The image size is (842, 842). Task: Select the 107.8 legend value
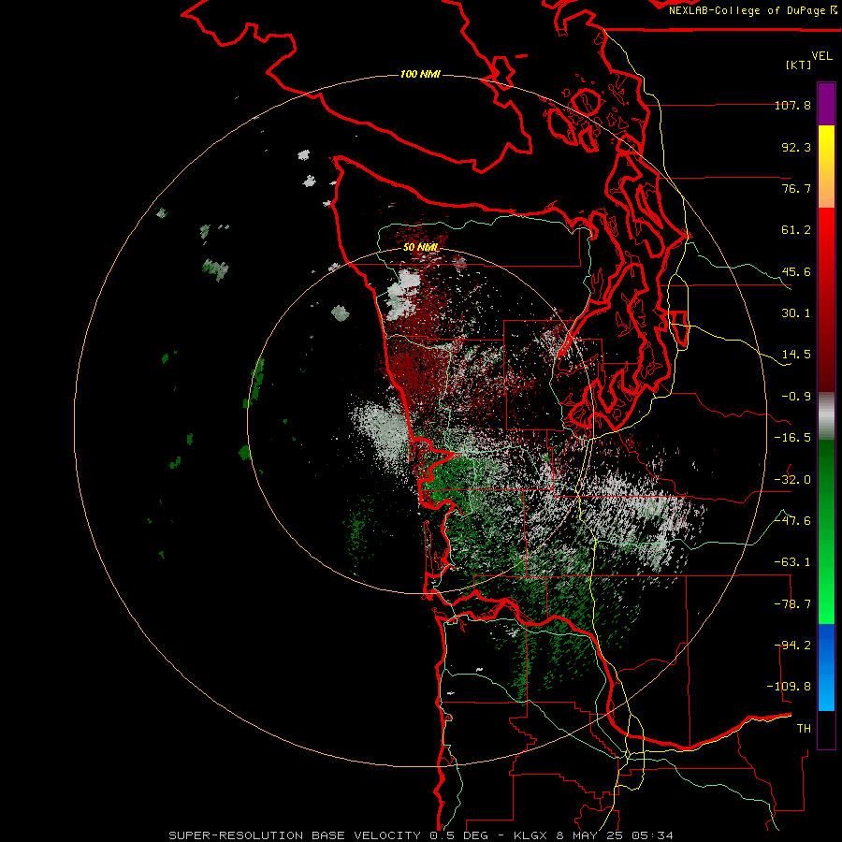pos(792,105)
